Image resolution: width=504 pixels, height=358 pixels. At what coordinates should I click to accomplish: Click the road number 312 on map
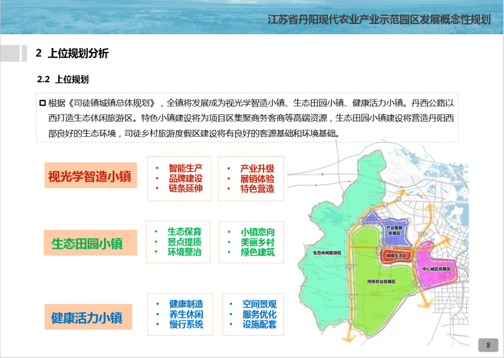click(x=422, y=234)
